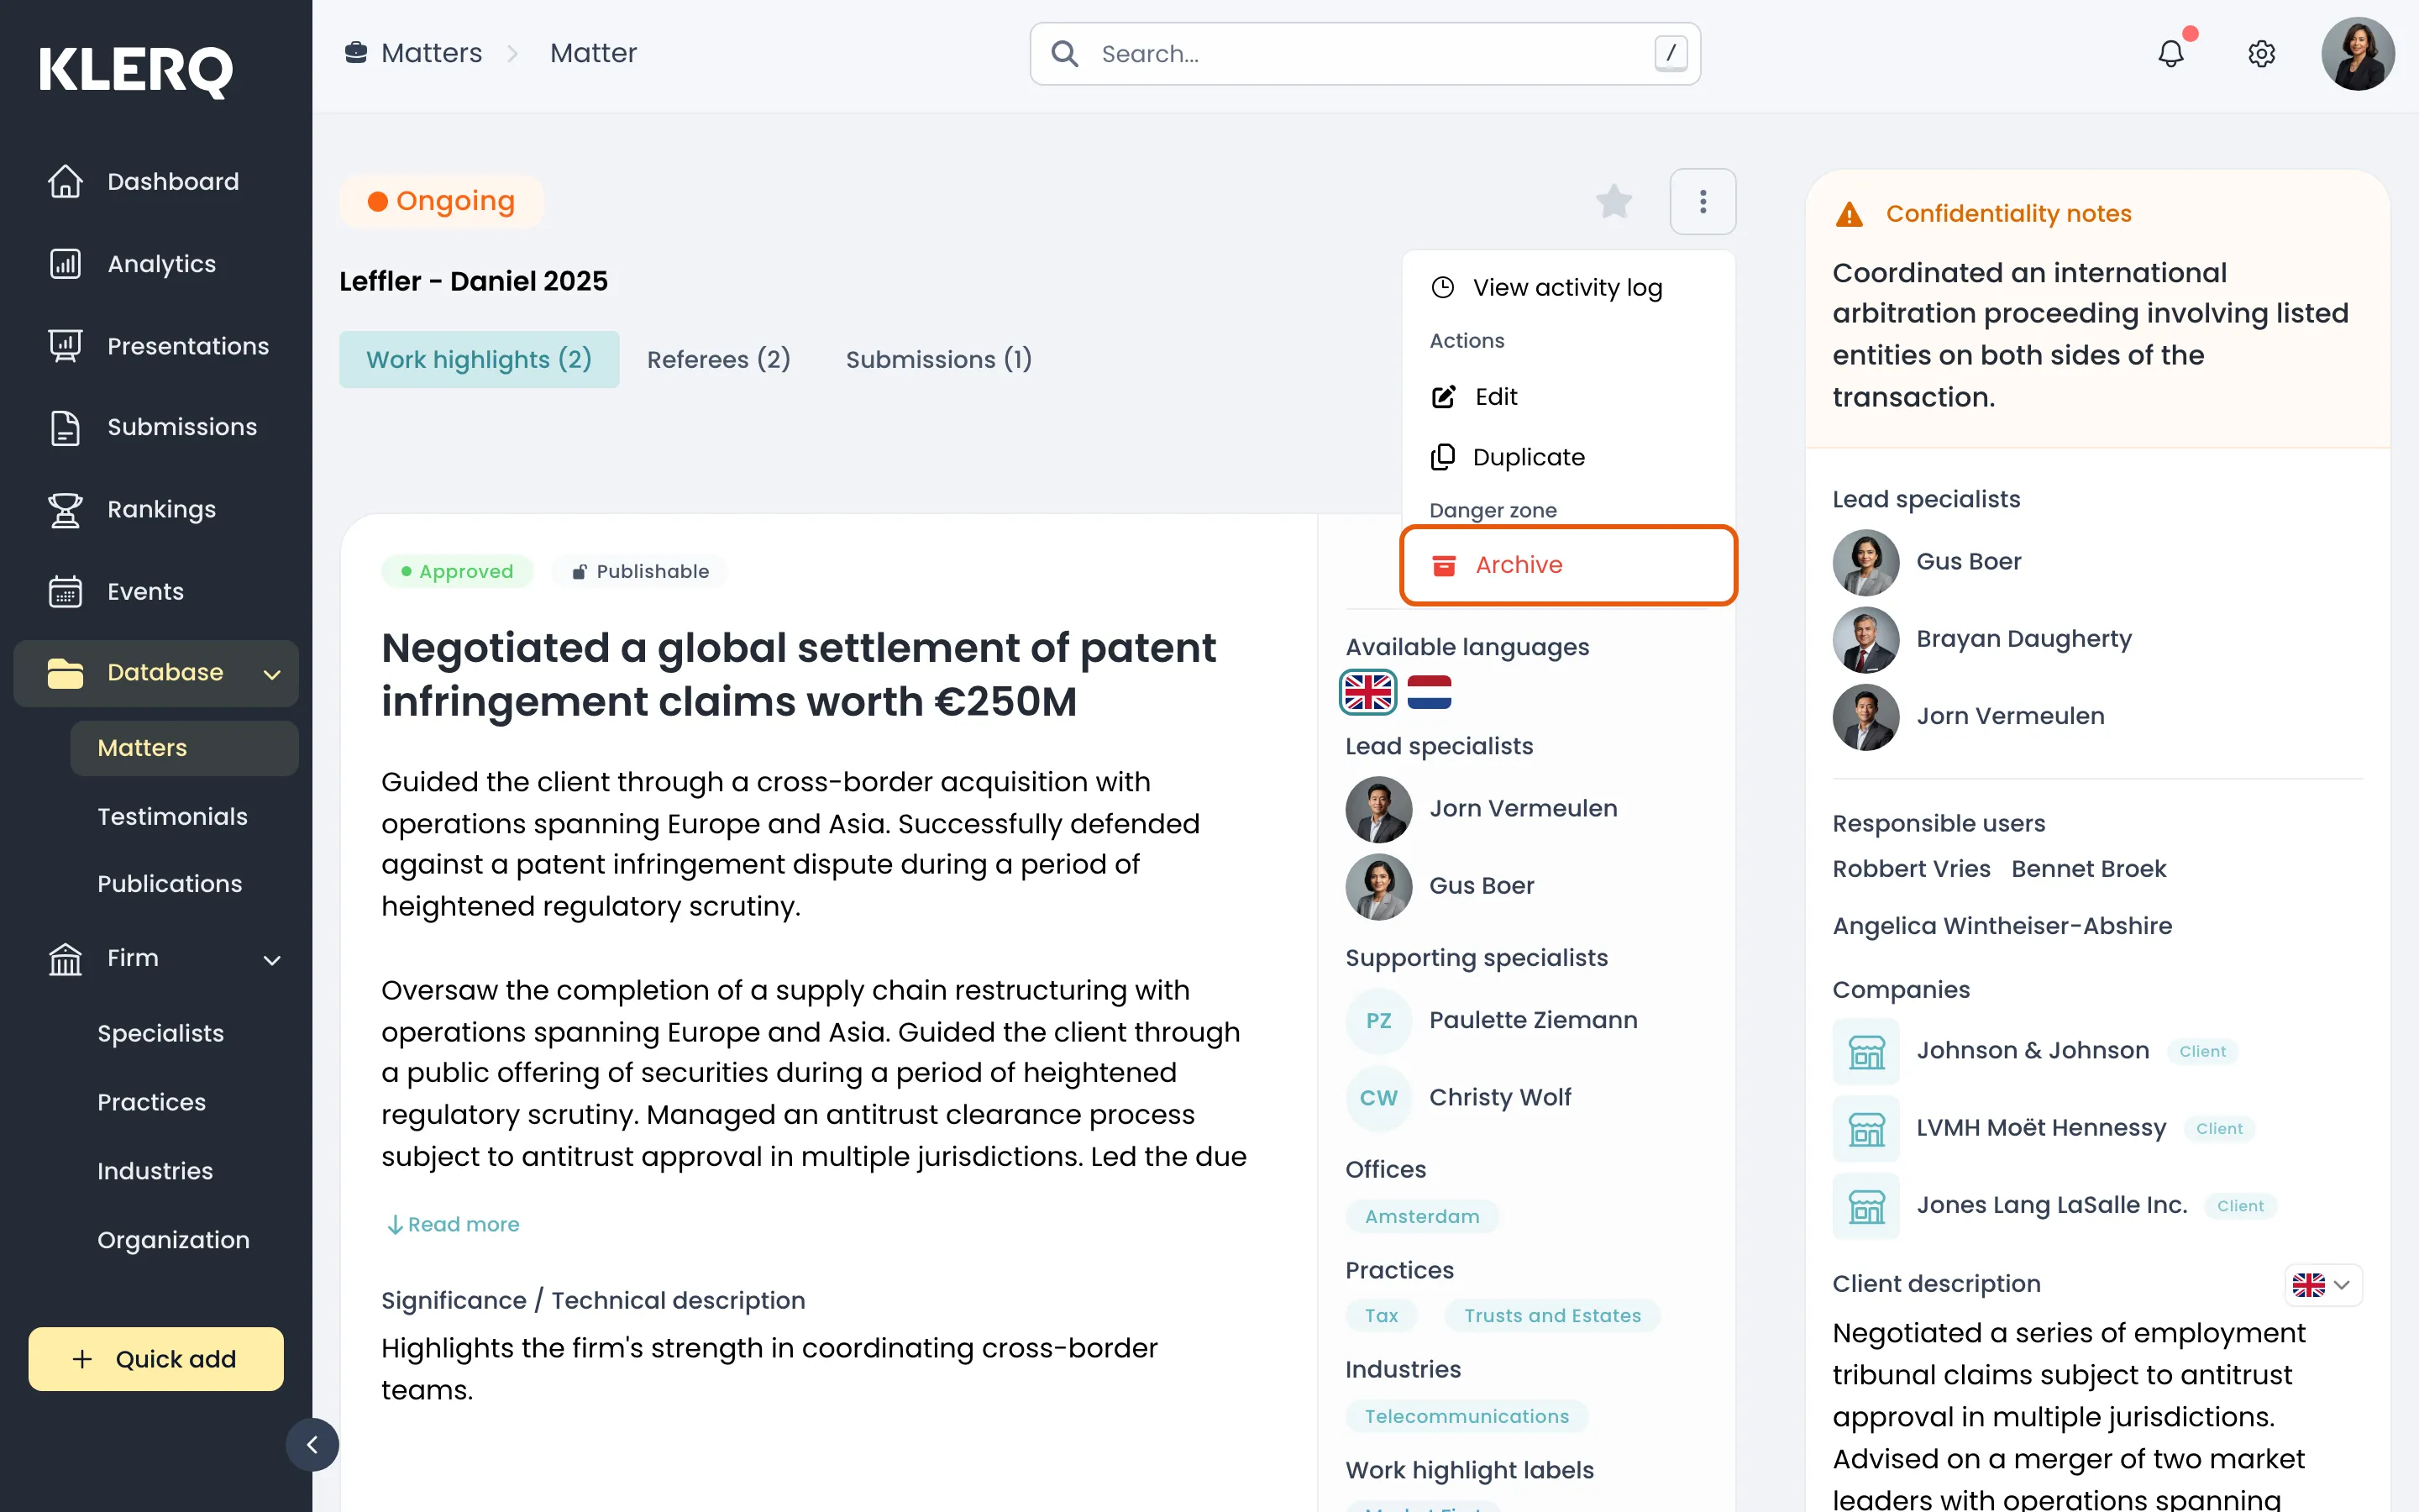Image resolution: width=2419 pixels, height=1512 pixels.
Task: Click the Amsterdam office tag
Action: click(x=1421, y=1217)
